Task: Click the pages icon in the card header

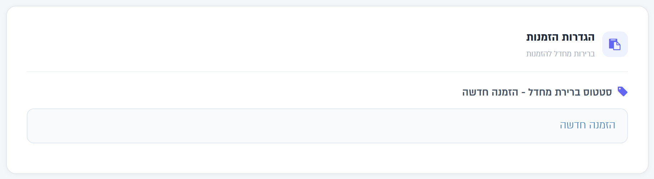Action: (615, 44)
